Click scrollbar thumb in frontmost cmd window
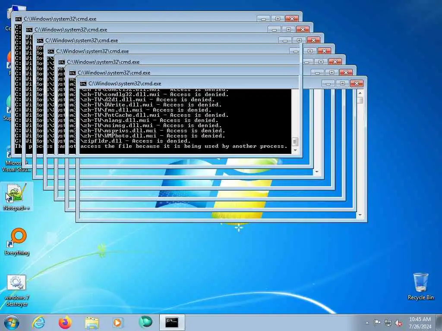 click(360, 100)
